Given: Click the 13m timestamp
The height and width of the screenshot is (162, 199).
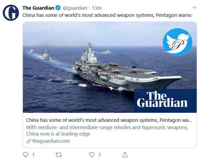Looking at the screenshot, I should (x=97, y=8).
